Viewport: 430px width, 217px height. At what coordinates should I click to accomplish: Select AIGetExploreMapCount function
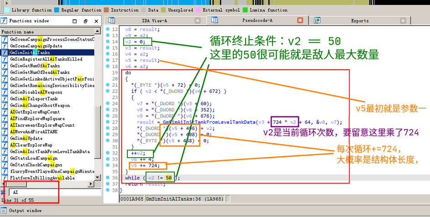[35, 112]
